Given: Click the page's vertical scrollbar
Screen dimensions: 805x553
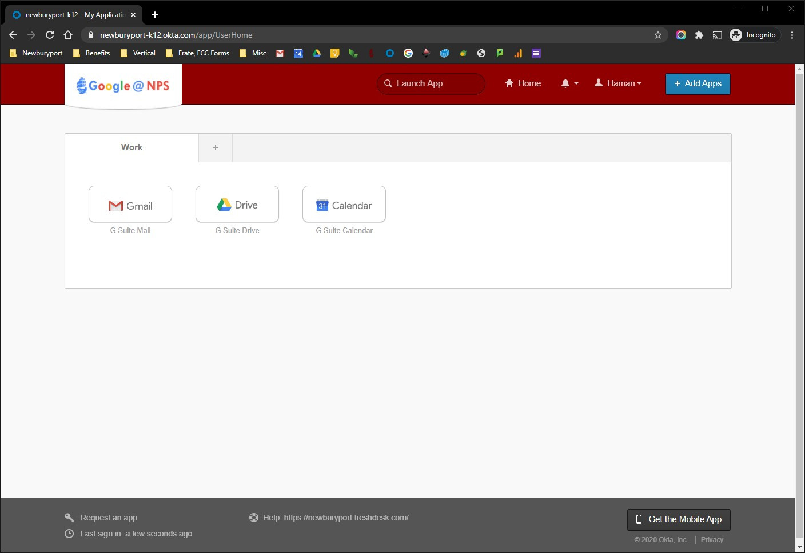Looking at the screenshot, I should [799, 305].
